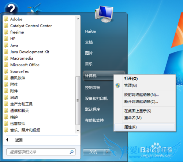Open the HaiGe user folder link
Screen dimensions: 183x162
tap(90, 32)
